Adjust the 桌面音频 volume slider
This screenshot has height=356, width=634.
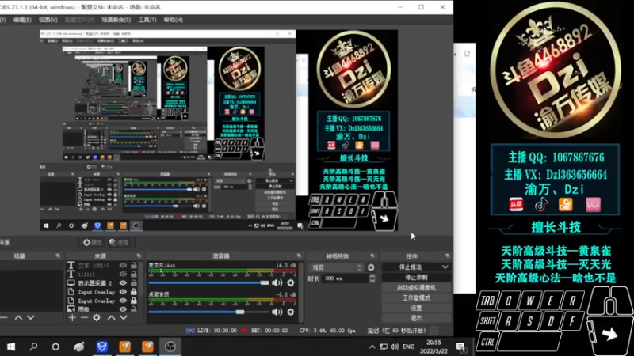(208, 312)
